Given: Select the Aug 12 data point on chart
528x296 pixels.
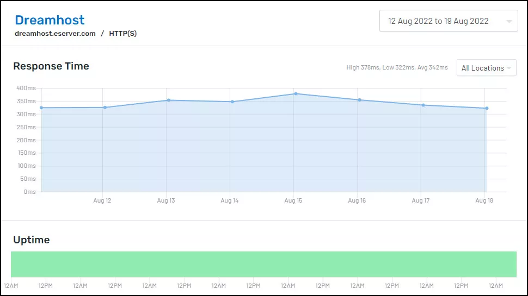Looking at the screenshot, I should (105, 108).
